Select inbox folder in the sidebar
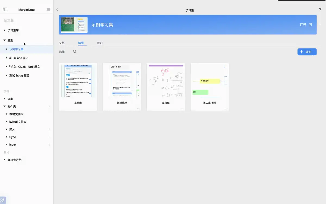 pyautogui.click(x=13, y=145)
